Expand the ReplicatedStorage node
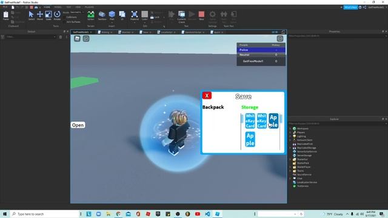Image resolution: width=388 pixels, height=218 pixels. [x=290, y=148]
